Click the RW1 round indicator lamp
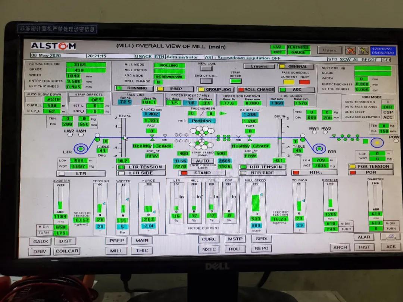 314,132
